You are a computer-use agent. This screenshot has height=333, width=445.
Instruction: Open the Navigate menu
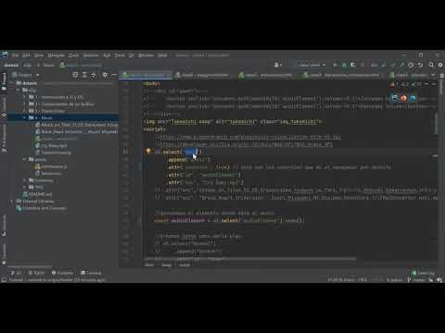tap(57, 55)
